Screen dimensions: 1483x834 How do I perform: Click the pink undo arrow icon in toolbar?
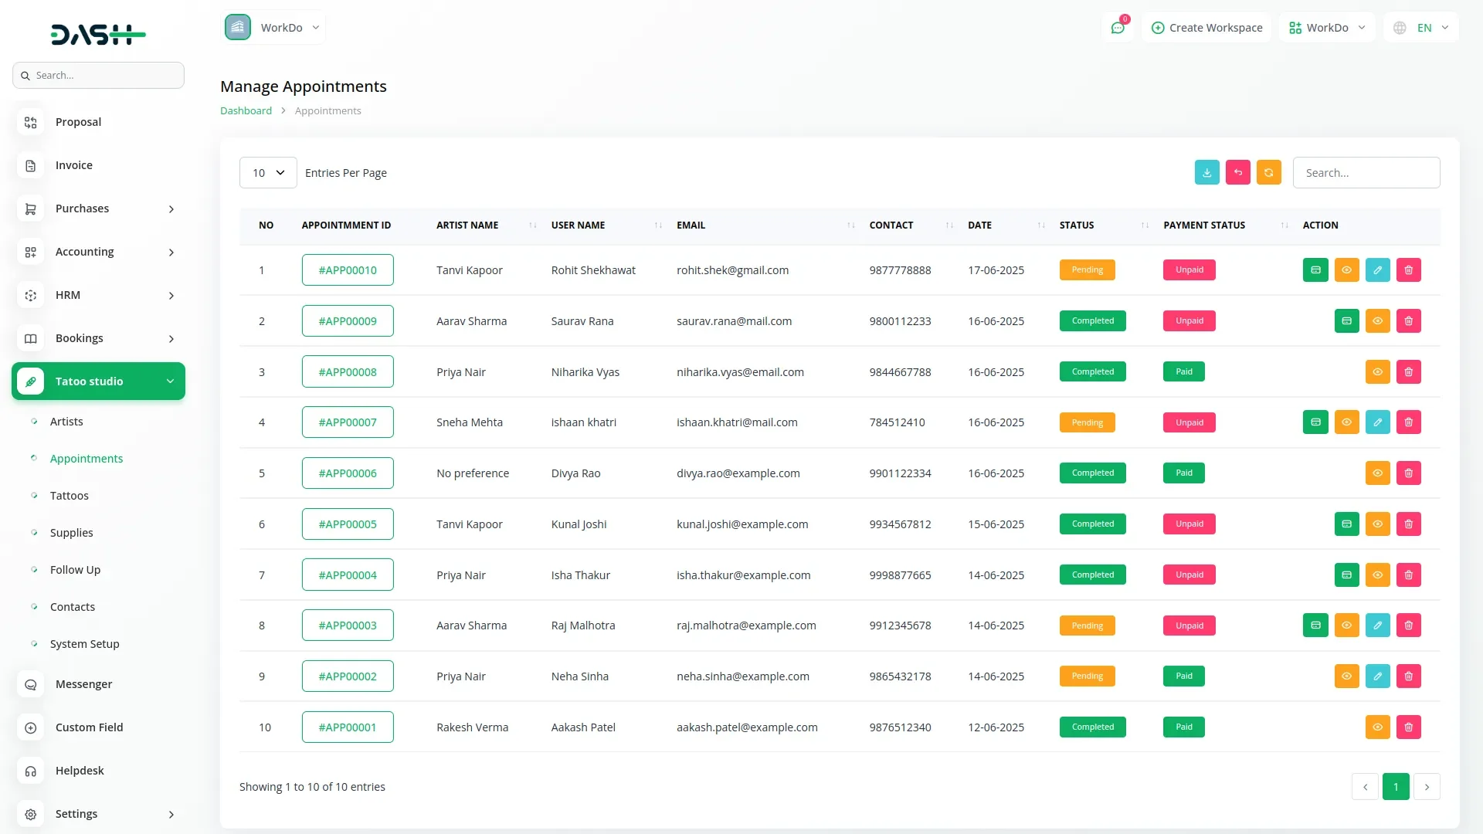pos(1237,172)
